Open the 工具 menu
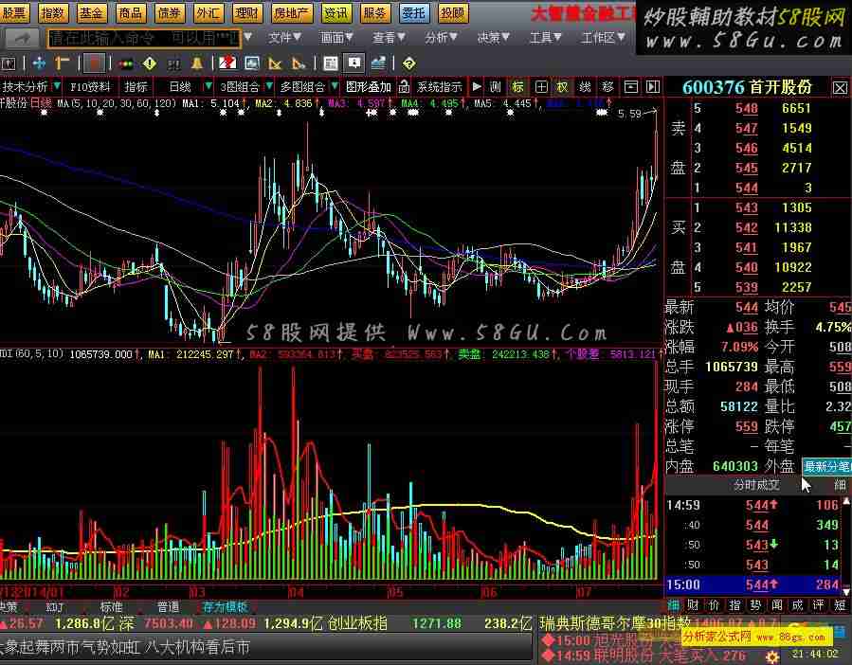This screenshot has height=665, width=852. pyautogui.click(x=545, y=38)
